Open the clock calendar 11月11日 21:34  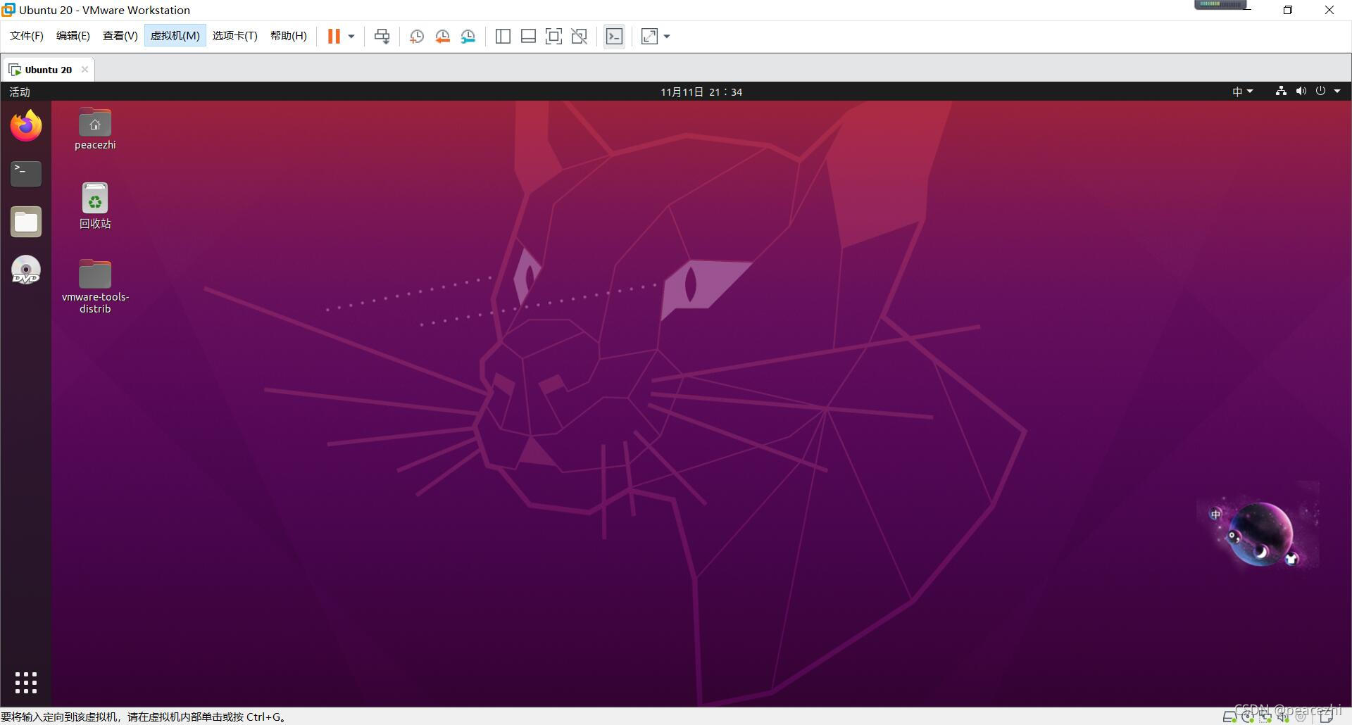point(701,92)
